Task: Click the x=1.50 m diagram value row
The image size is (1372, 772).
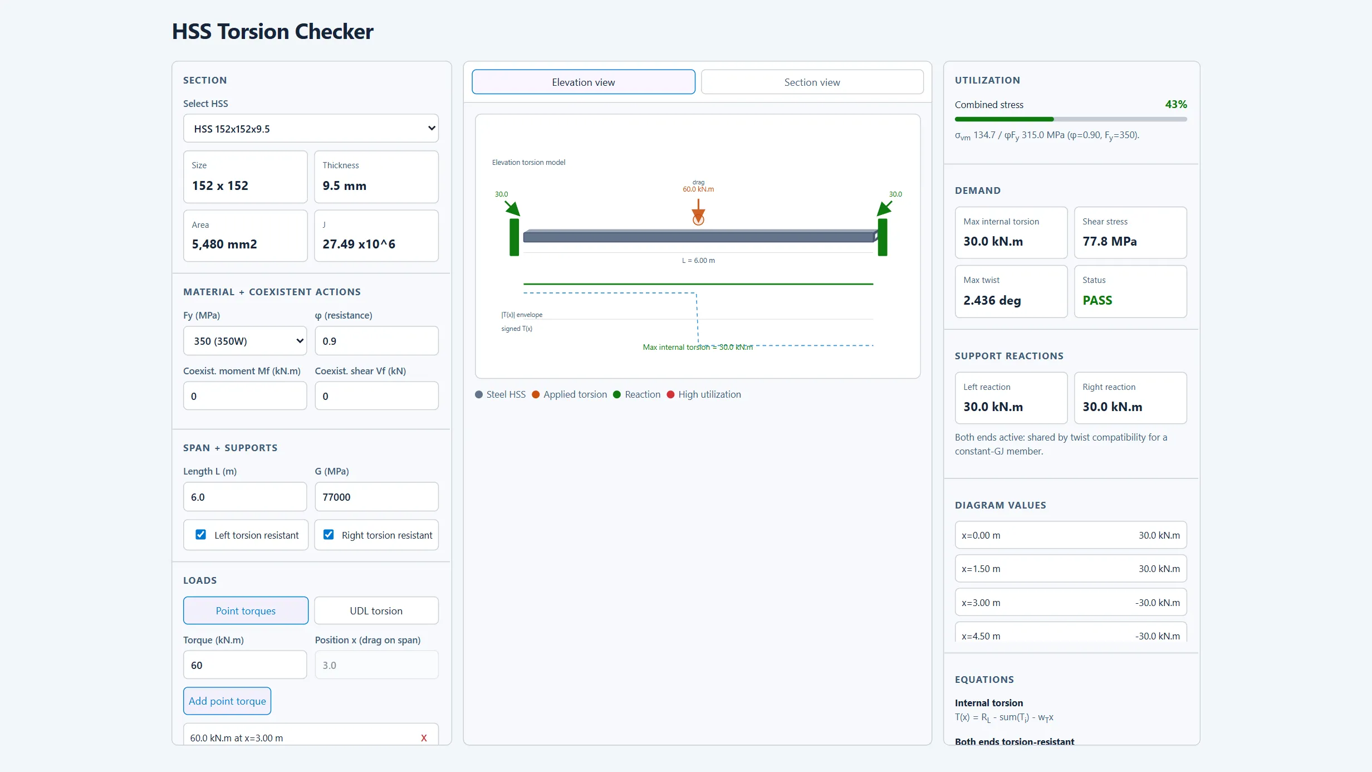Action: (x=1071, y=568)
